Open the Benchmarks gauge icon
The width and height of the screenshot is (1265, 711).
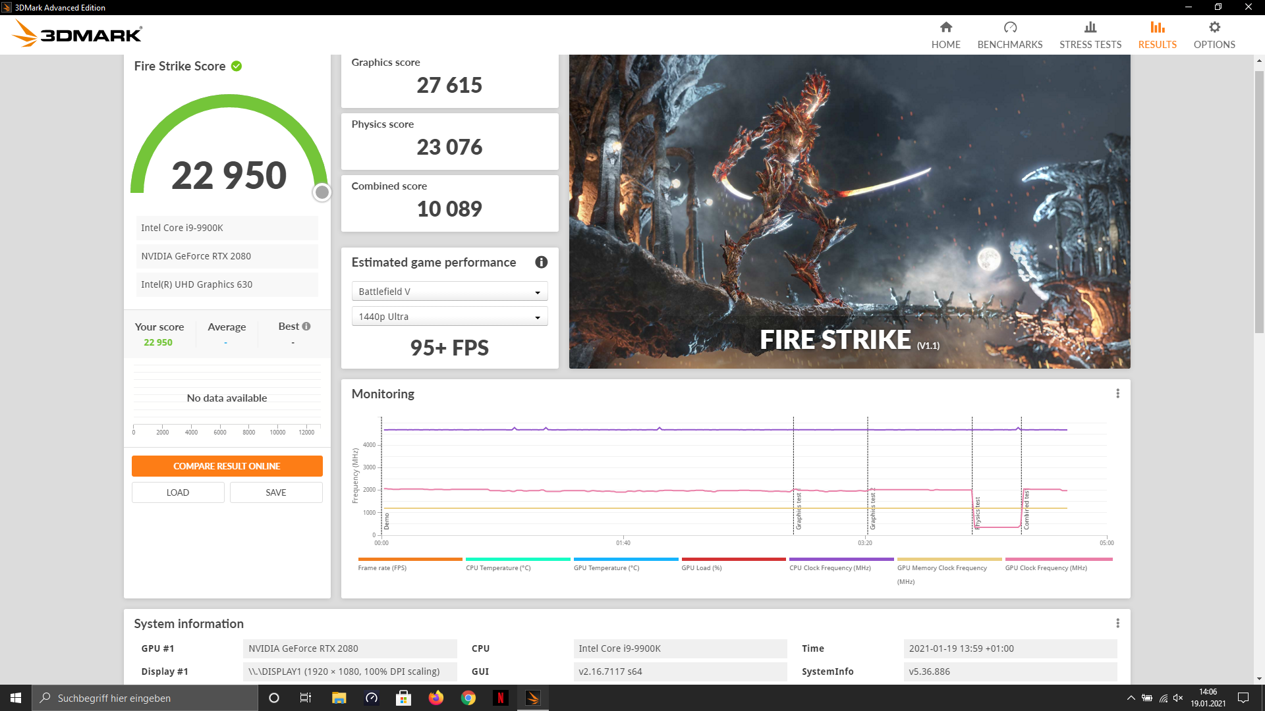click(x=1010, y=27)
